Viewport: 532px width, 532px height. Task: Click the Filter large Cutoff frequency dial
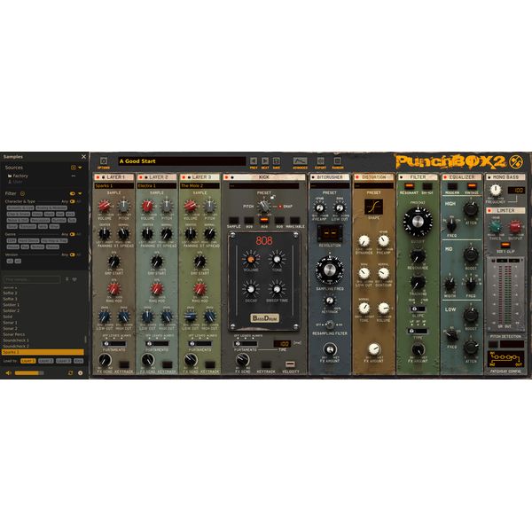point(418,222)
